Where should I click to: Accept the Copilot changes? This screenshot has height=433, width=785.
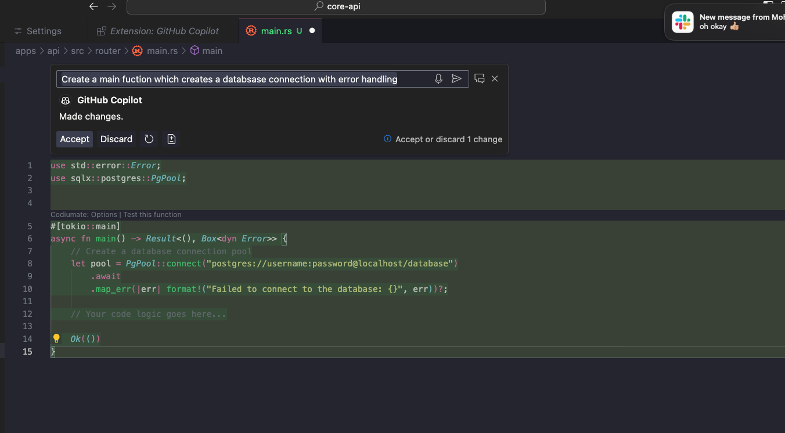coord(75,139)
